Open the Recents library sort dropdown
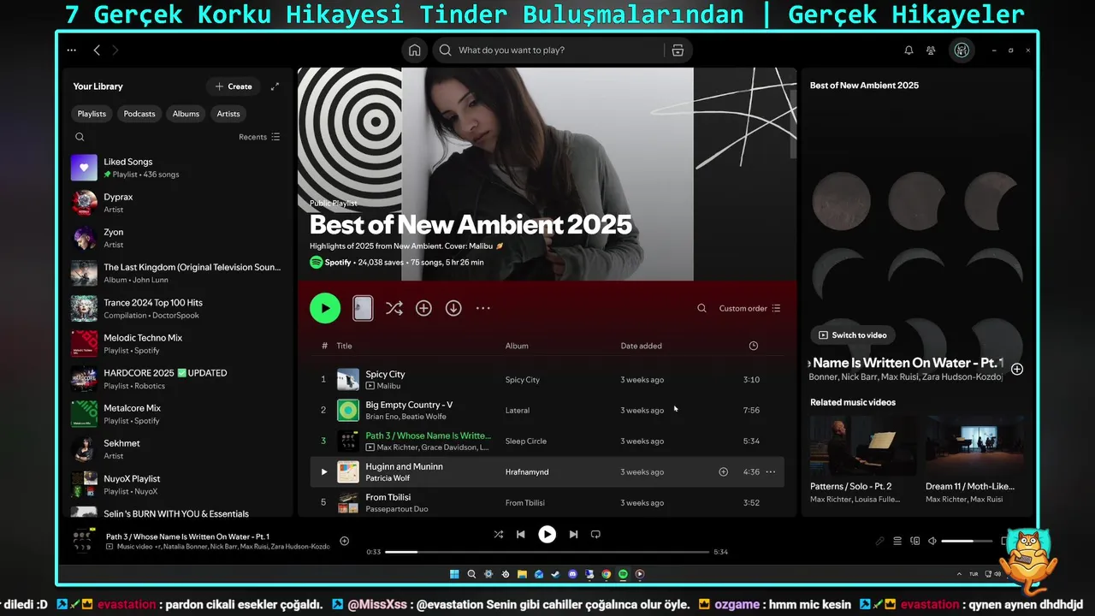Screen dimensions: 1095x616 259,137
